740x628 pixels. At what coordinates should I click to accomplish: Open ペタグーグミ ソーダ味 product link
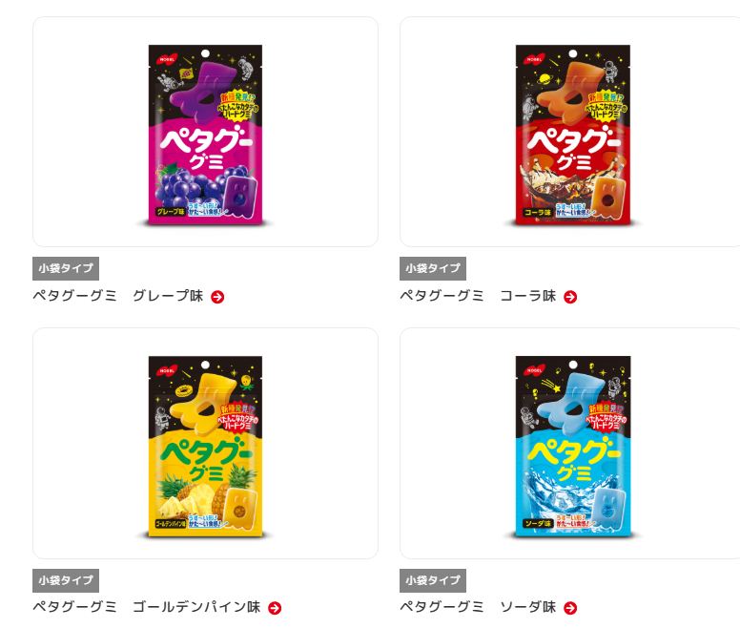(478, 607)
